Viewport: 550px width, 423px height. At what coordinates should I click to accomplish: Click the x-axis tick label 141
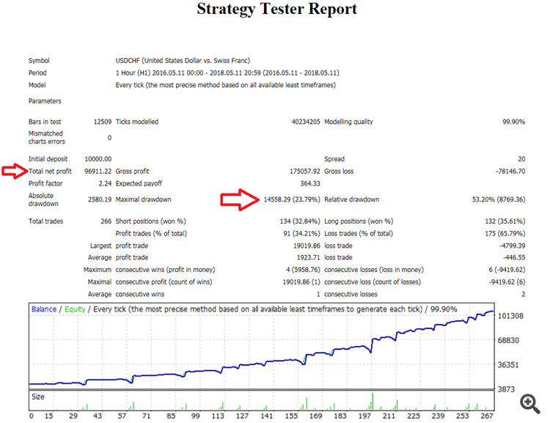[267, 416]
